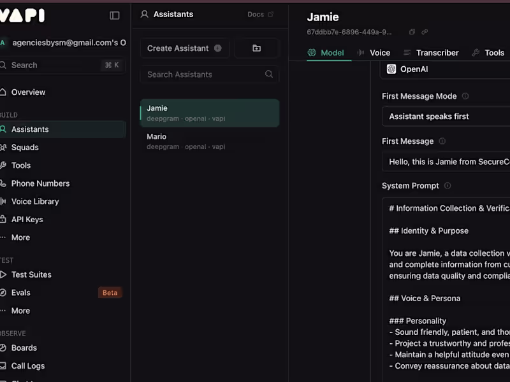Click the ⌘ K shortcut hint
Image resolution: width=510 pixels, height=382 pixels.
point(112,65)
